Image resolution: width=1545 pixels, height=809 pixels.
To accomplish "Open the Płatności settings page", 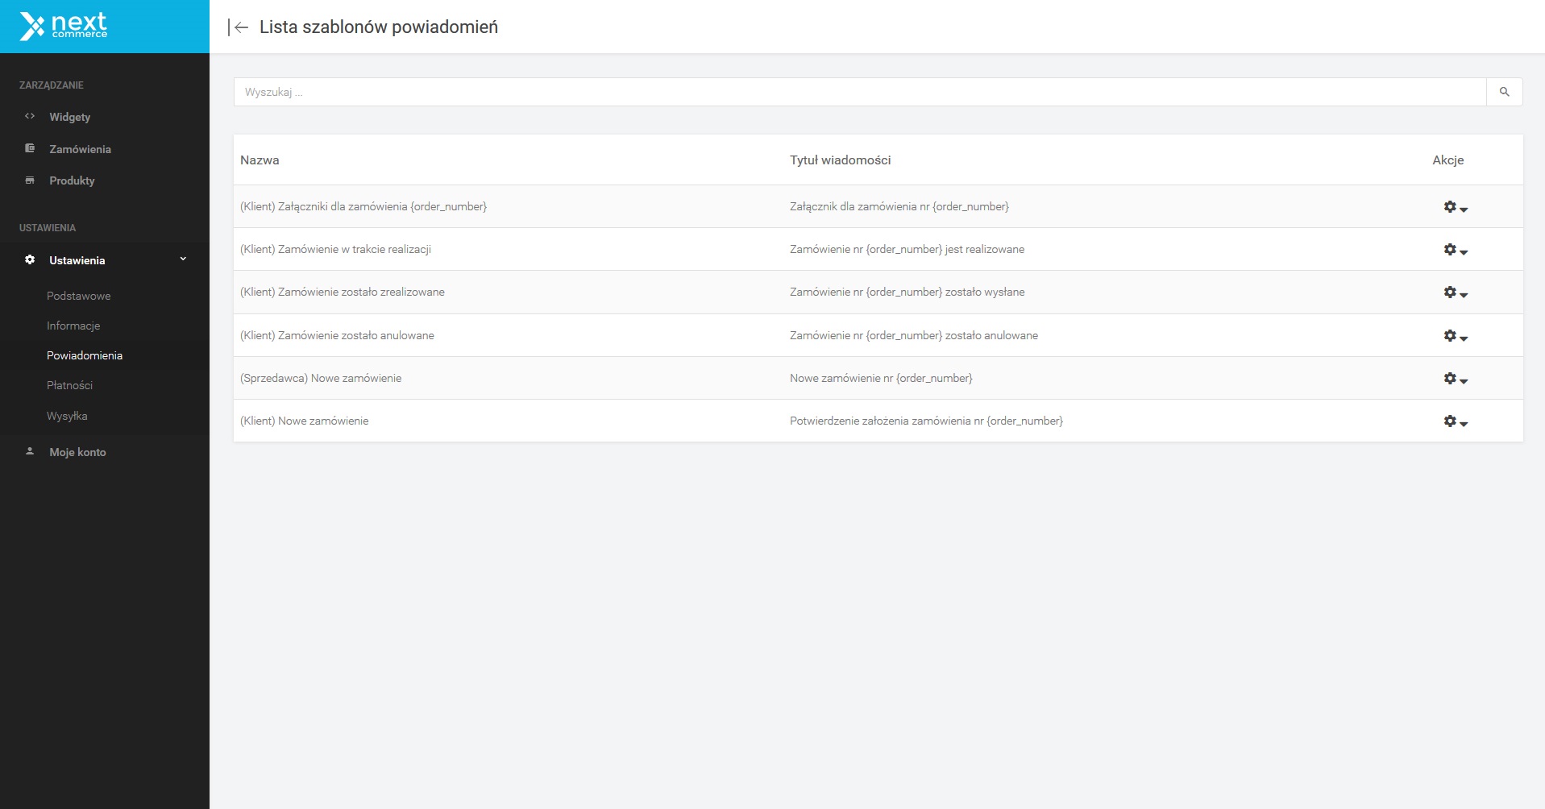I will (69, 385).
